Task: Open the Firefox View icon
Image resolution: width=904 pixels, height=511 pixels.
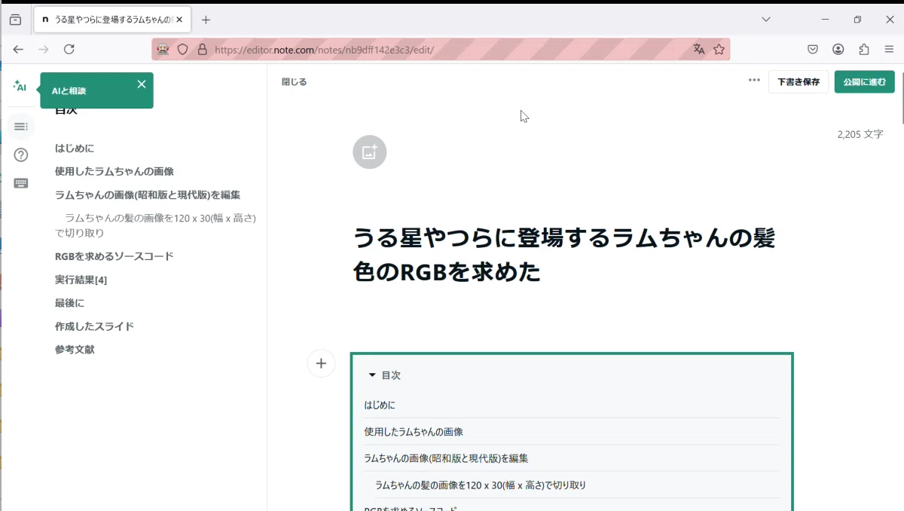Action: tap(15, 20)
